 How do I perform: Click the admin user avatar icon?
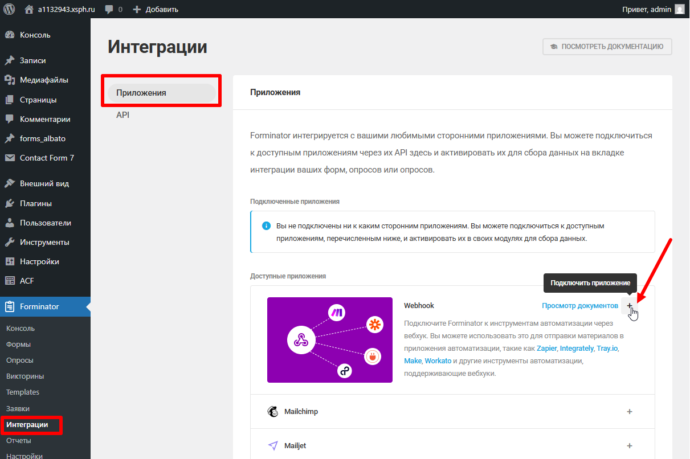pyautogui.click(x=680, y=9)
